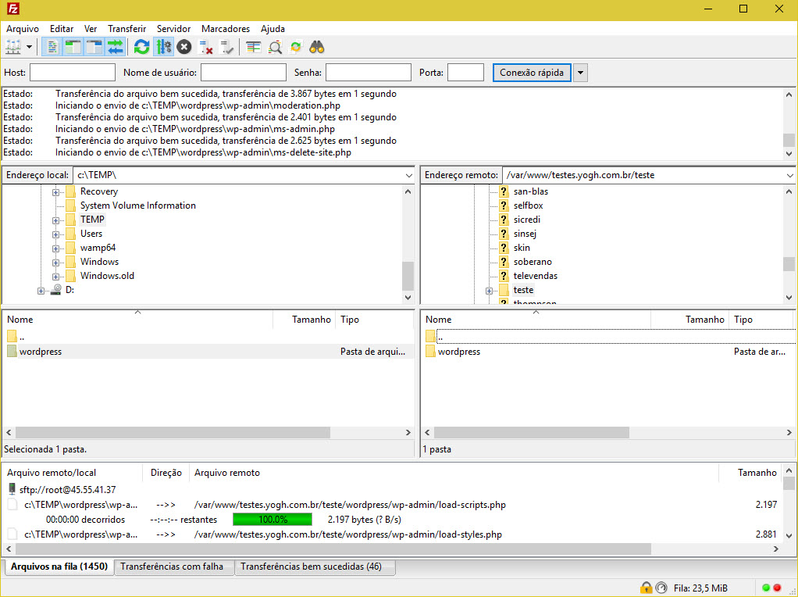Select the remote sinsej folder
Screen dimensions: 798x597
coord(525,234)
